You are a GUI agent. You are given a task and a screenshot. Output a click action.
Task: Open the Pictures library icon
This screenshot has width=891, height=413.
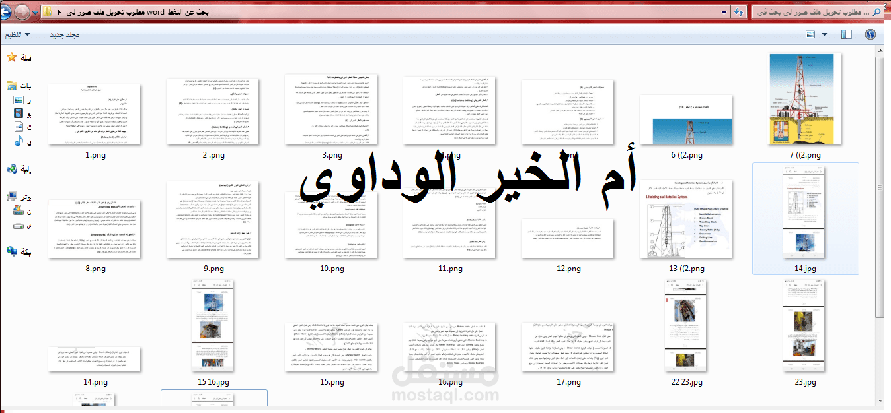coord(19,100)
